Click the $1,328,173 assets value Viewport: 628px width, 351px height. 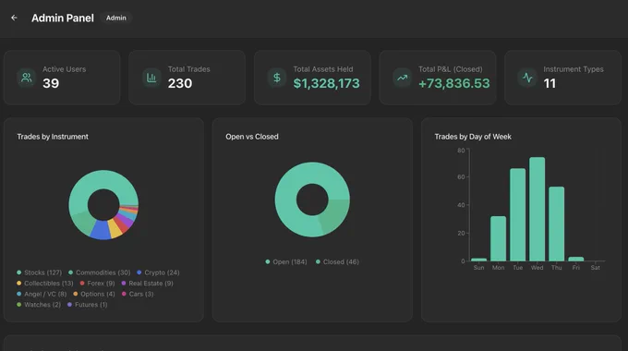tap(326, 83)
